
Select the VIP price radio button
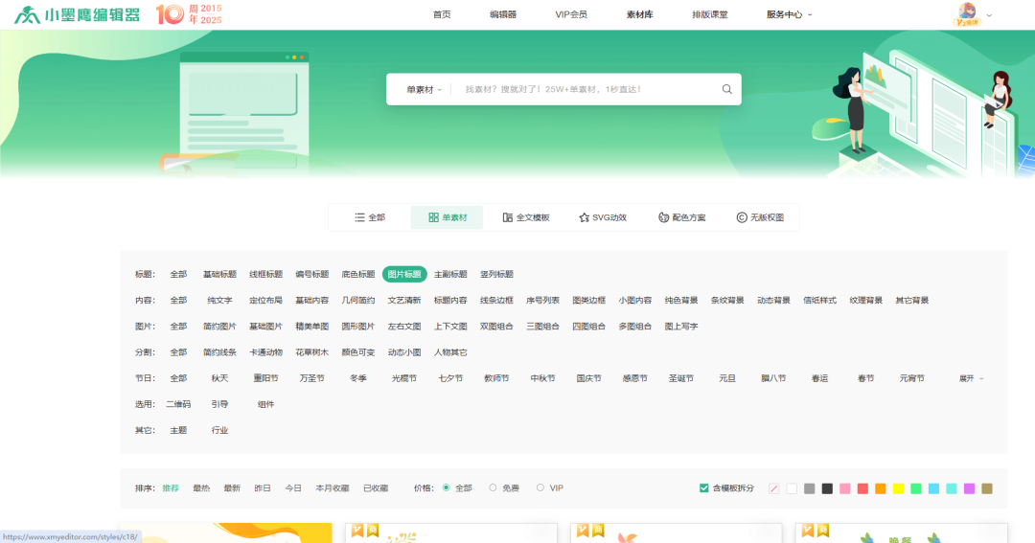[x=540, y=487]
